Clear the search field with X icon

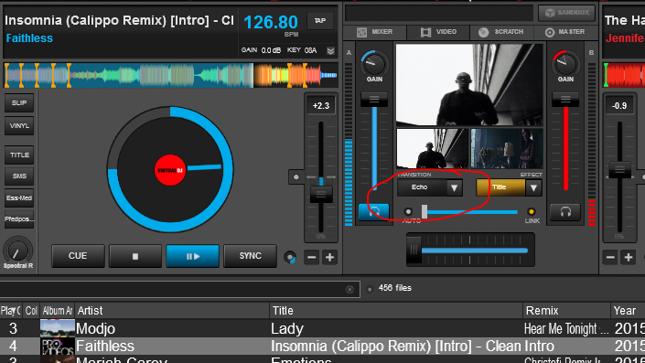click(349, 290)
